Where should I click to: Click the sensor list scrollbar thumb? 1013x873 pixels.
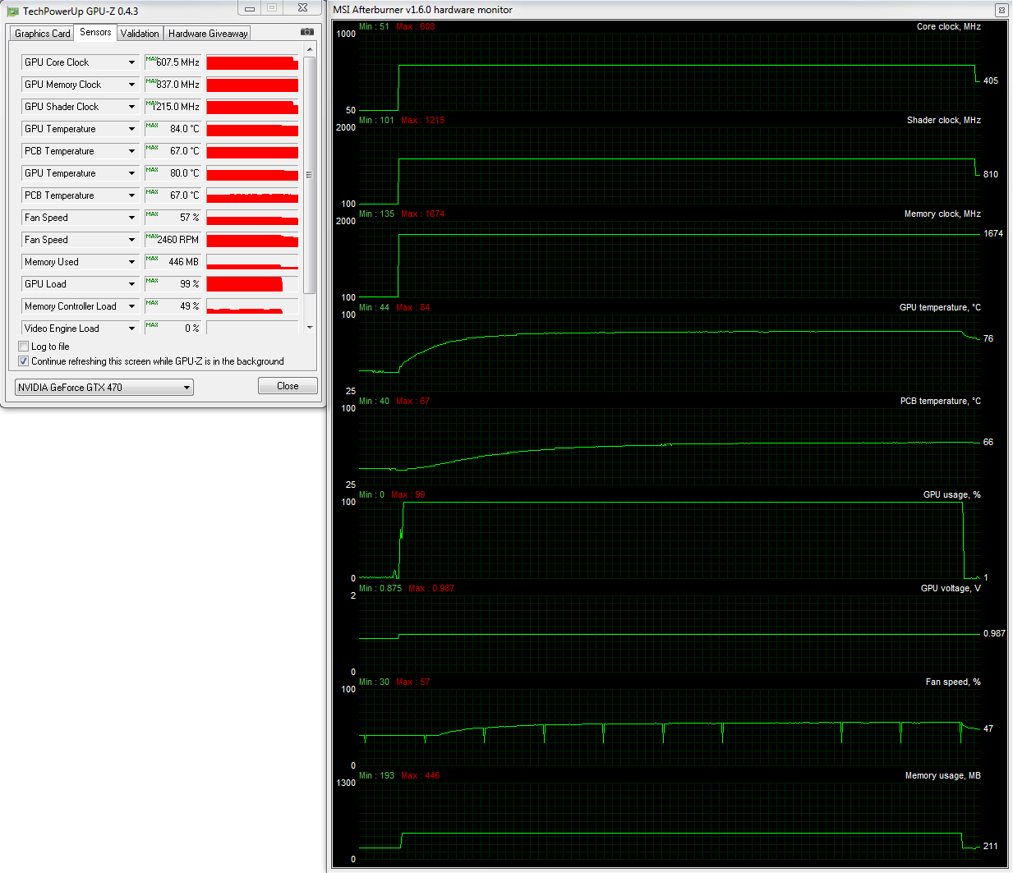[310, 175]
